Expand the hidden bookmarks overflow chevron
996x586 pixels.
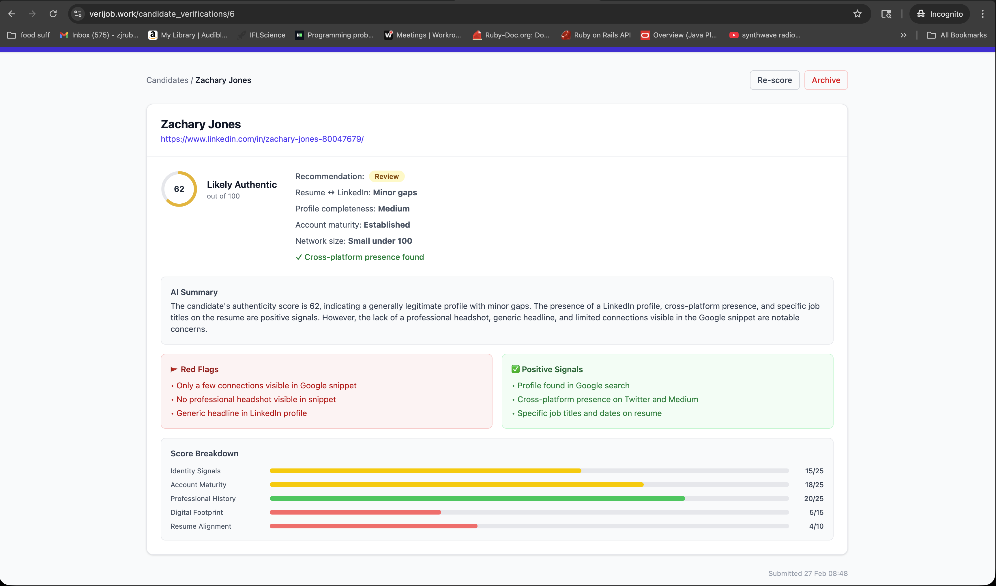[903, 35]
